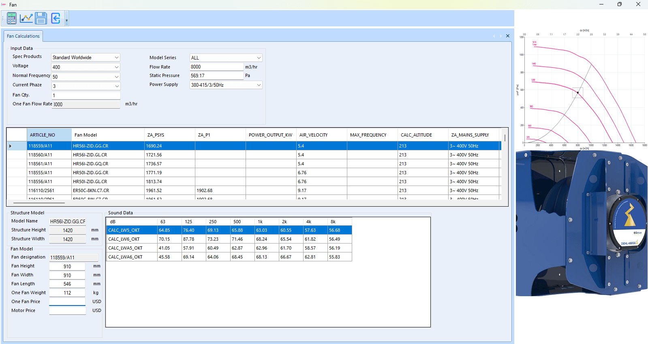
Task: Click the floppy disk save icon
Action: pos(41,18)
